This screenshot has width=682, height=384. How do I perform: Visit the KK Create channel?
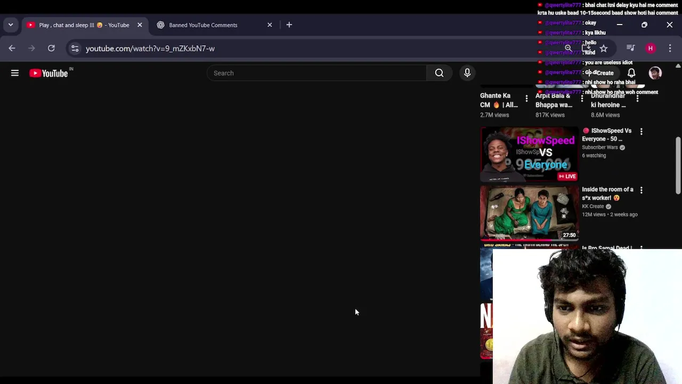[593, 206]
